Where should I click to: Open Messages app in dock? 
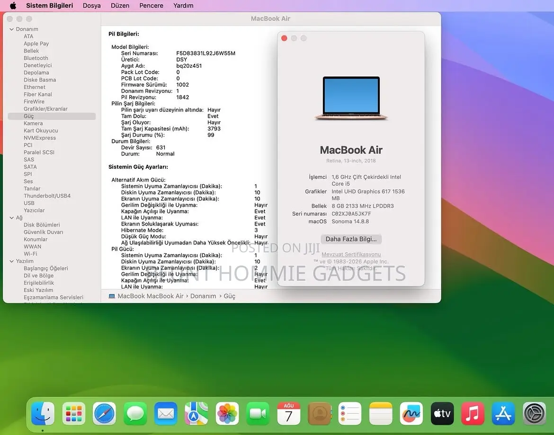pyautogui.click(x=135, y=413)
